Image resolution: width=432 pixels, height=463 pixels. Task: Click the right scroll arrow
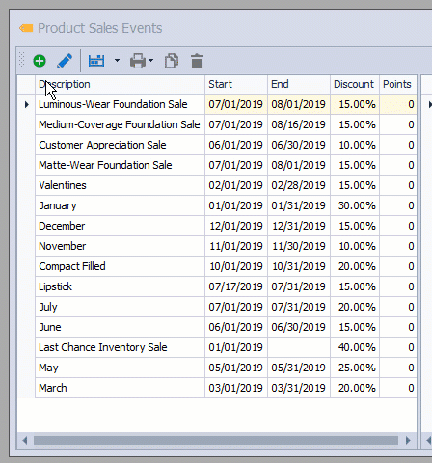point(408,440)
